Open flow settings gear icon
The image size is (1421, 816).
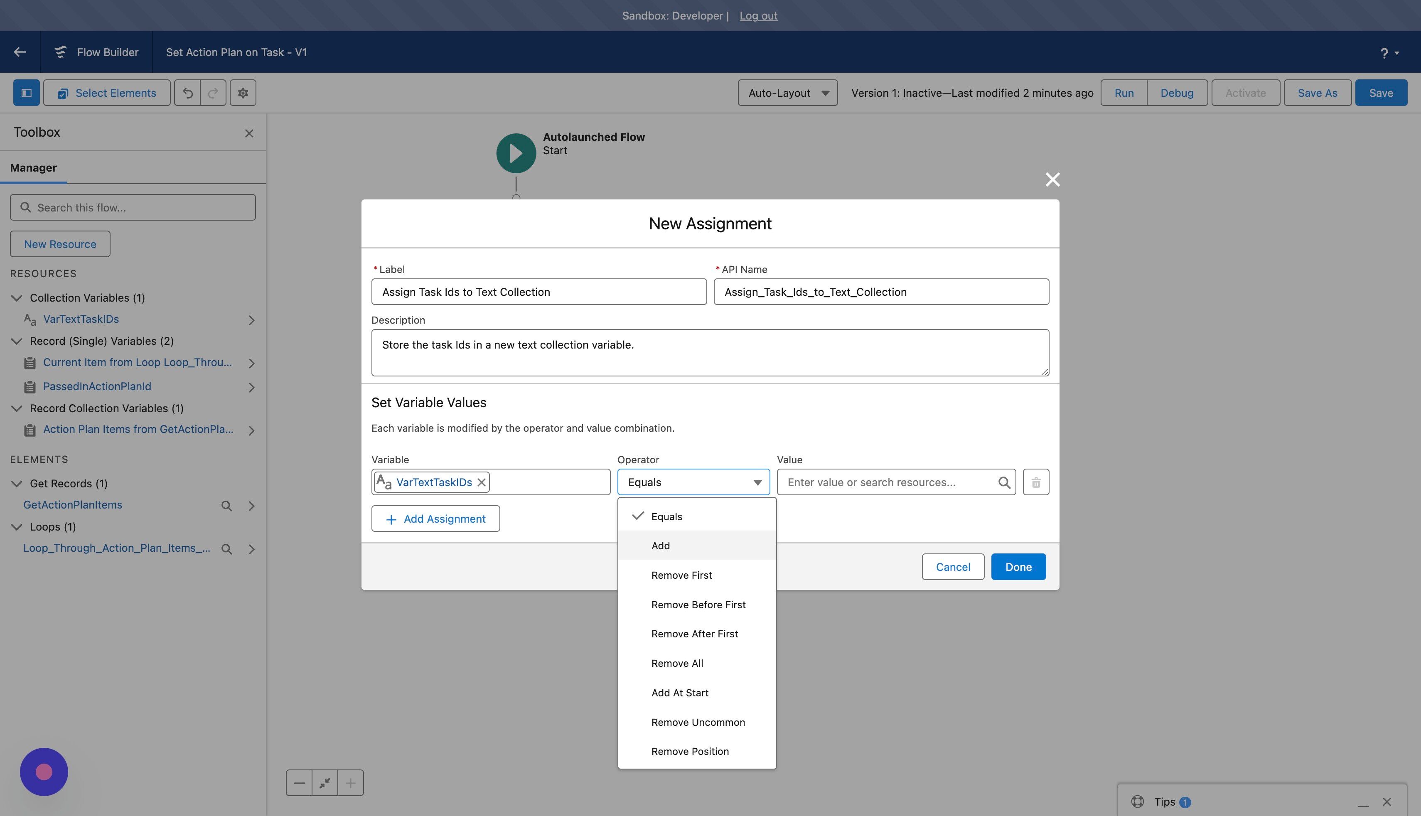[243, 93]
